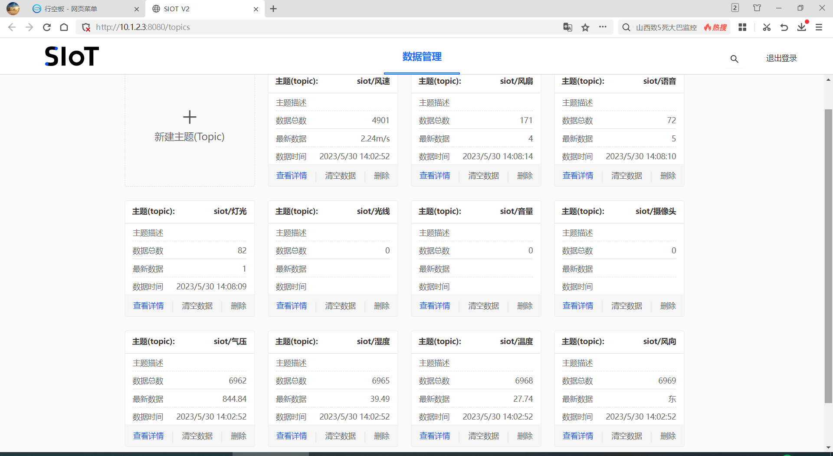View details of siot/风扇 topic
Viewport: 833px width, 456px height.
pyautogui.click(x=435, y=176)
